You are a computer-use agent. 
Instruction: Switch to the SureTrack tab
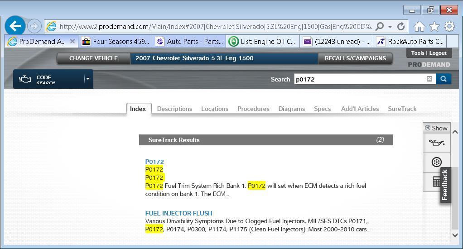click(402, 109)
